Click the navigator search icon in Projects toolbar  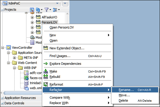pos(32,10)
